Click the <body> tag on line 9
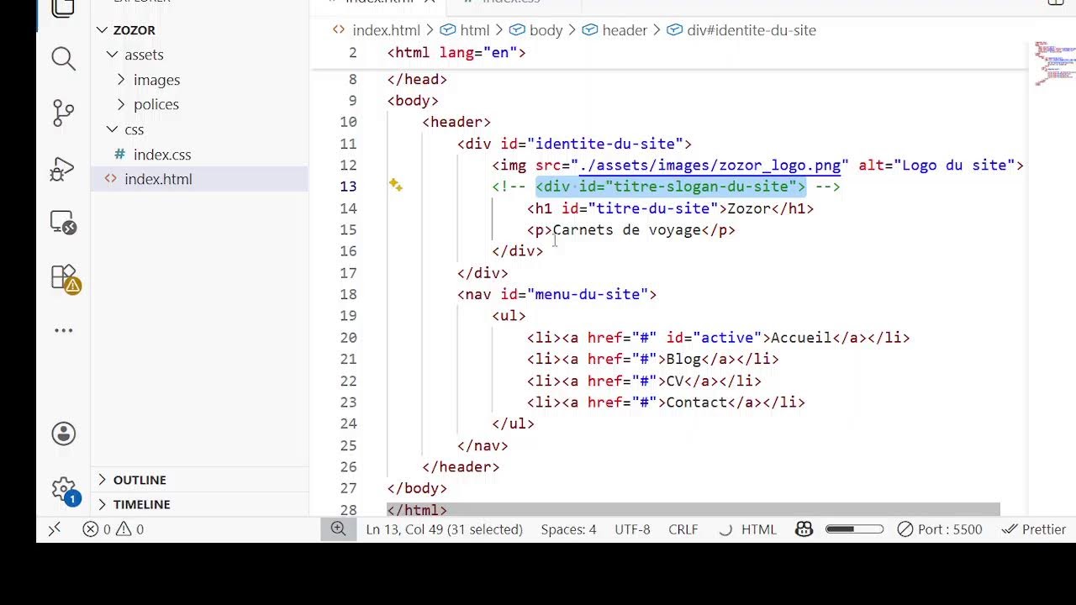This screenshot has width=1076, height=605. [413, 101]
